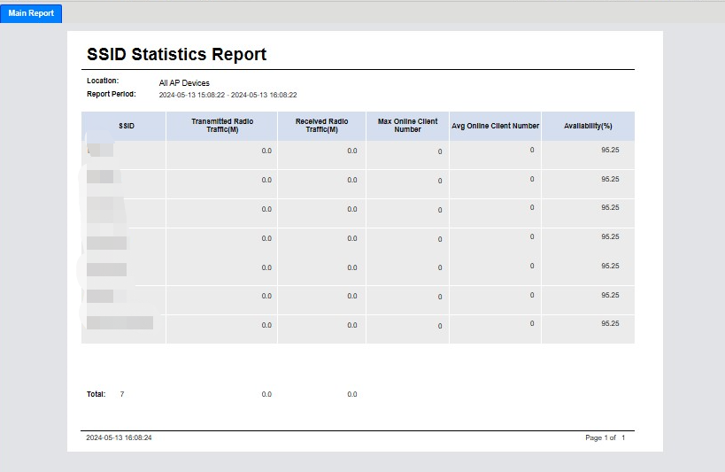Click Transmitted Radio Traffic(M) column header
Screen dimensions: 725x472
(x=221, y=126)
